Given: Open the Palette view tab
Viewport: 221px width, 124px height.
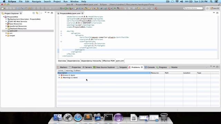Looking at the screenshot, I should click(173, 68).
